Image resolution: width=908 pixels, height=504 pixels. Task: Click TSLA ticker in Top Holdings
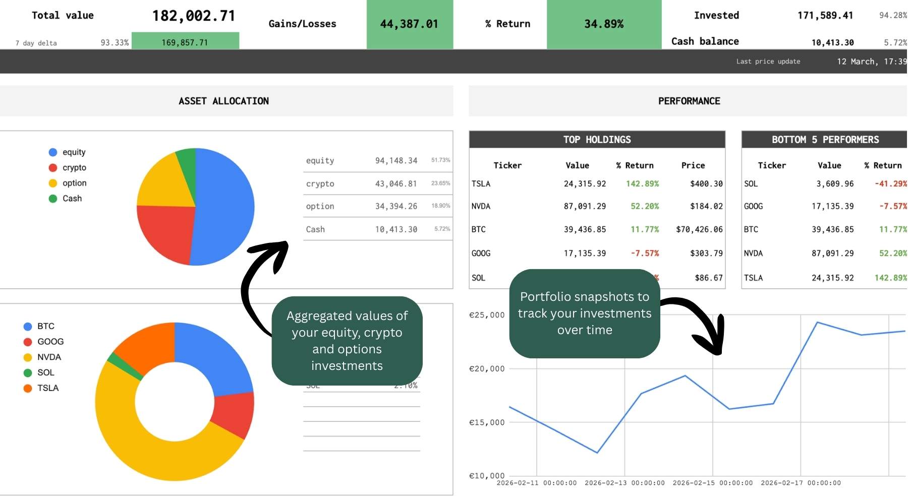481,184
